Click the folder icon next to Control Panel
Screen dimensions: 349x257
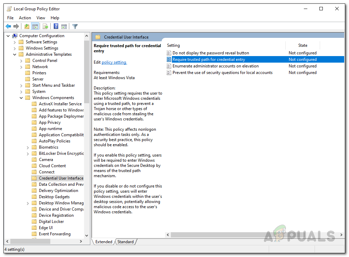(x=28, y=61)
